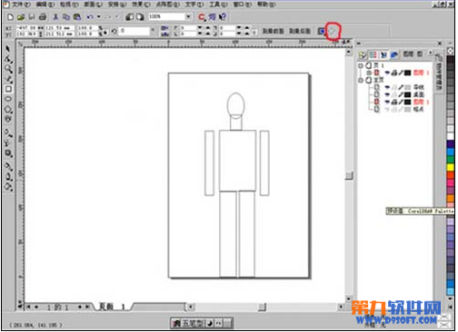Collapse the Page 1 tree node
The height and width of the screenshot is (332, 458).
point(361,65)
